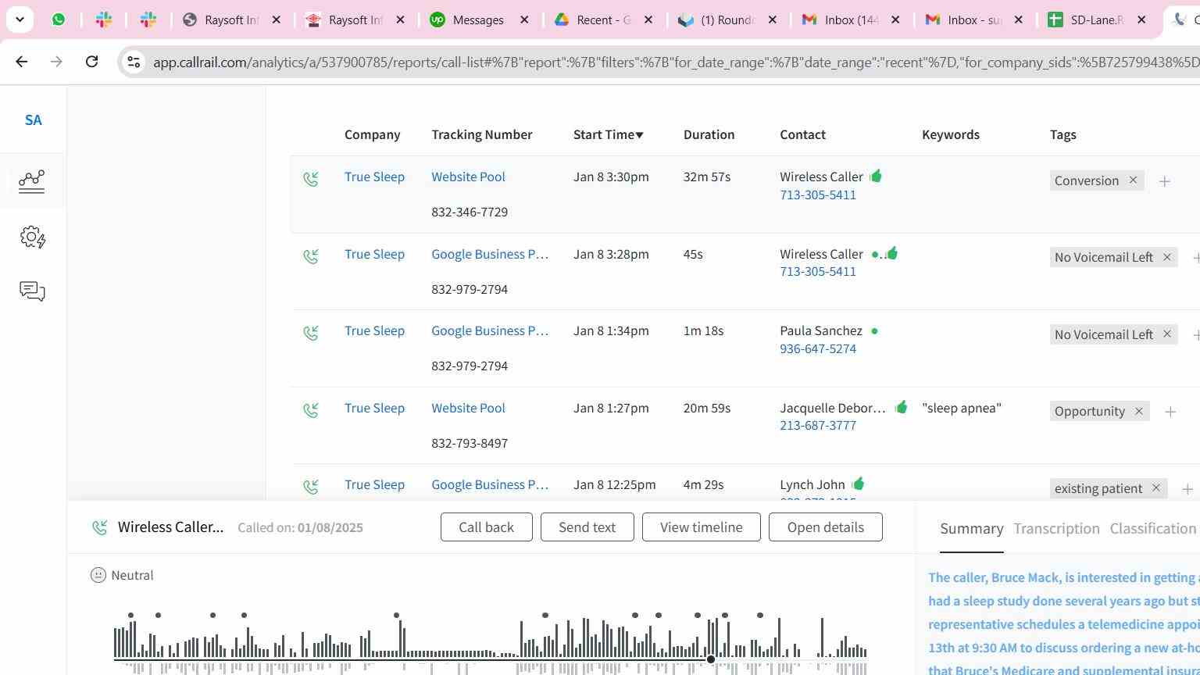
Task: Remove No Voicemail Left tag on 3:28pm call
Action: coord(1167,257)
